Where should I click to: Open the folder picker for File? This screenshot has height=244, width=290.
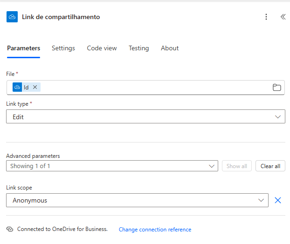point(276,88)
